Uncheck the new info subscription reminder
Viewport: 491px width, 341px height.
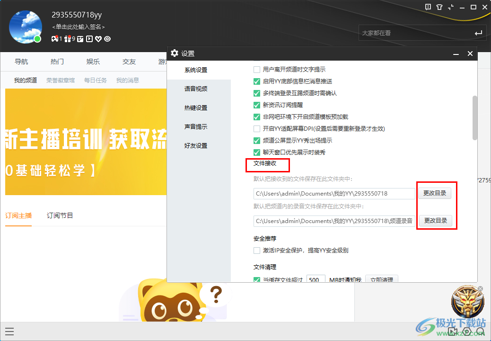tap(257, 105)
